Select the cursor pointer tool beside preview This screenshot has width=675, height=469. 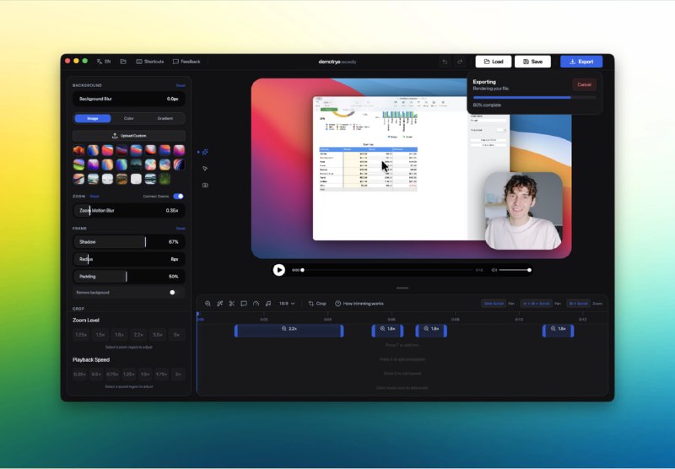(205, 169)
